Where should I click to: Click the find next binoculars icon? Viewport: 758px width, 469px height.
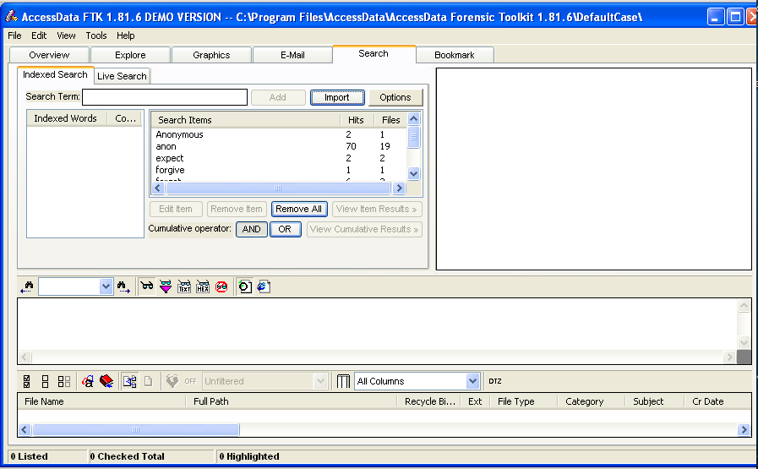click(123, 286)
